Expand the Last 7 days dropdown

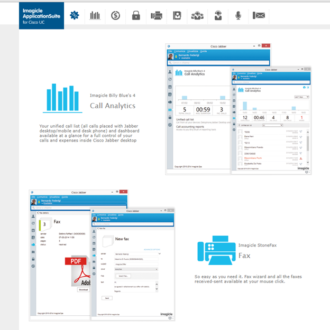(300, 98)
